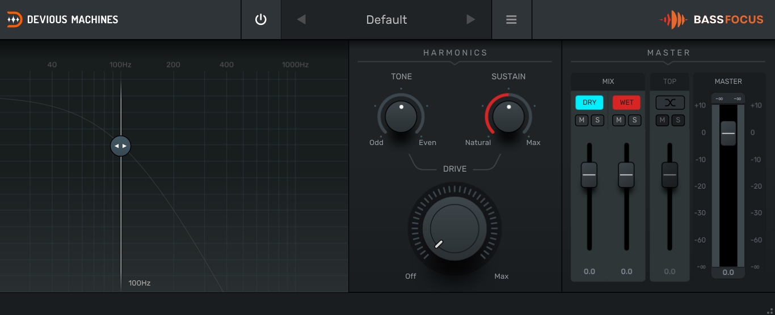The image size is (775, 315).
Task: Click the Max label under Sustain knob
Action: tap(533, 143)
